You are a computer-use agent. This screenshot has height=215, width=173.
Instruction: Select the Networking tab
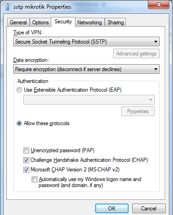point(90,22)
